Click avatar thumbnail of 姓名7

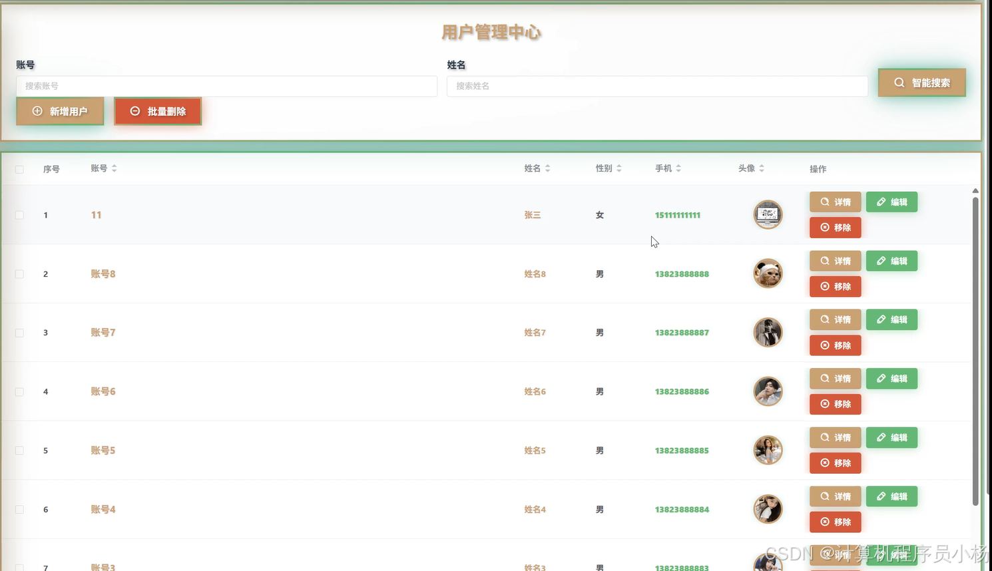768,332
